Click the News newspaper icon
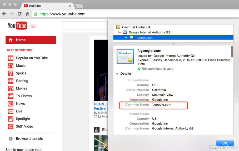 [x=11, y=104]
